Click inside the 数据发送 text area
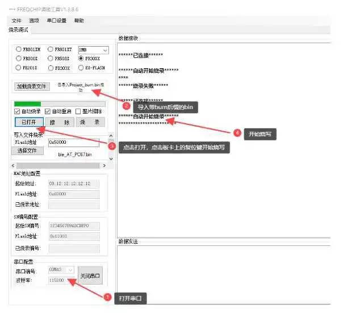 pos(224,275)
